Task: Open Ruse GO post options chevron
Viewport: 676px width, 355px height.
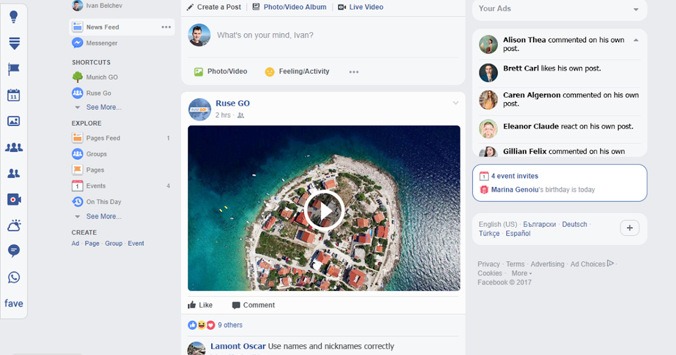Action: 456,103
